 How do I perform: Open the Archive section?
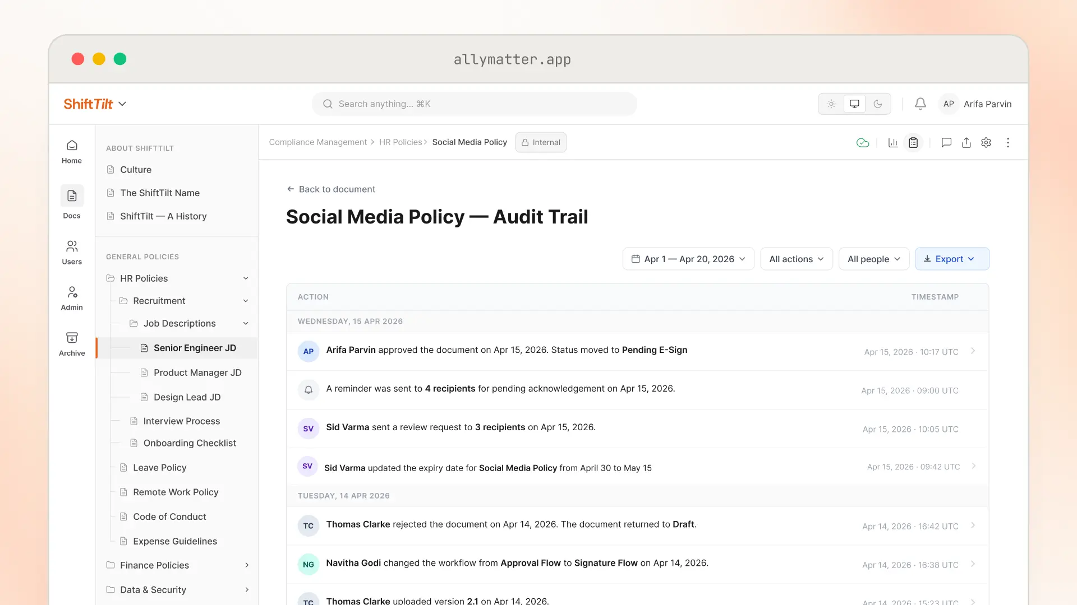point(72,345)
